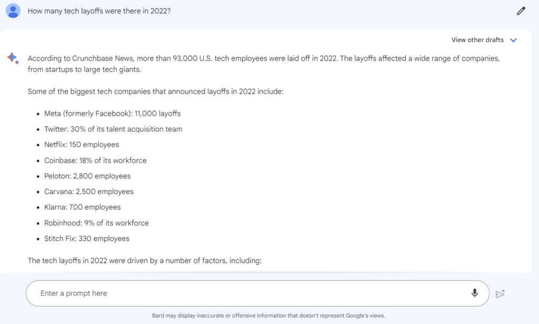Screen dimensions: 539x324
Task: Click the Netflix 150 employees line
Action: (x=82, y=145)
